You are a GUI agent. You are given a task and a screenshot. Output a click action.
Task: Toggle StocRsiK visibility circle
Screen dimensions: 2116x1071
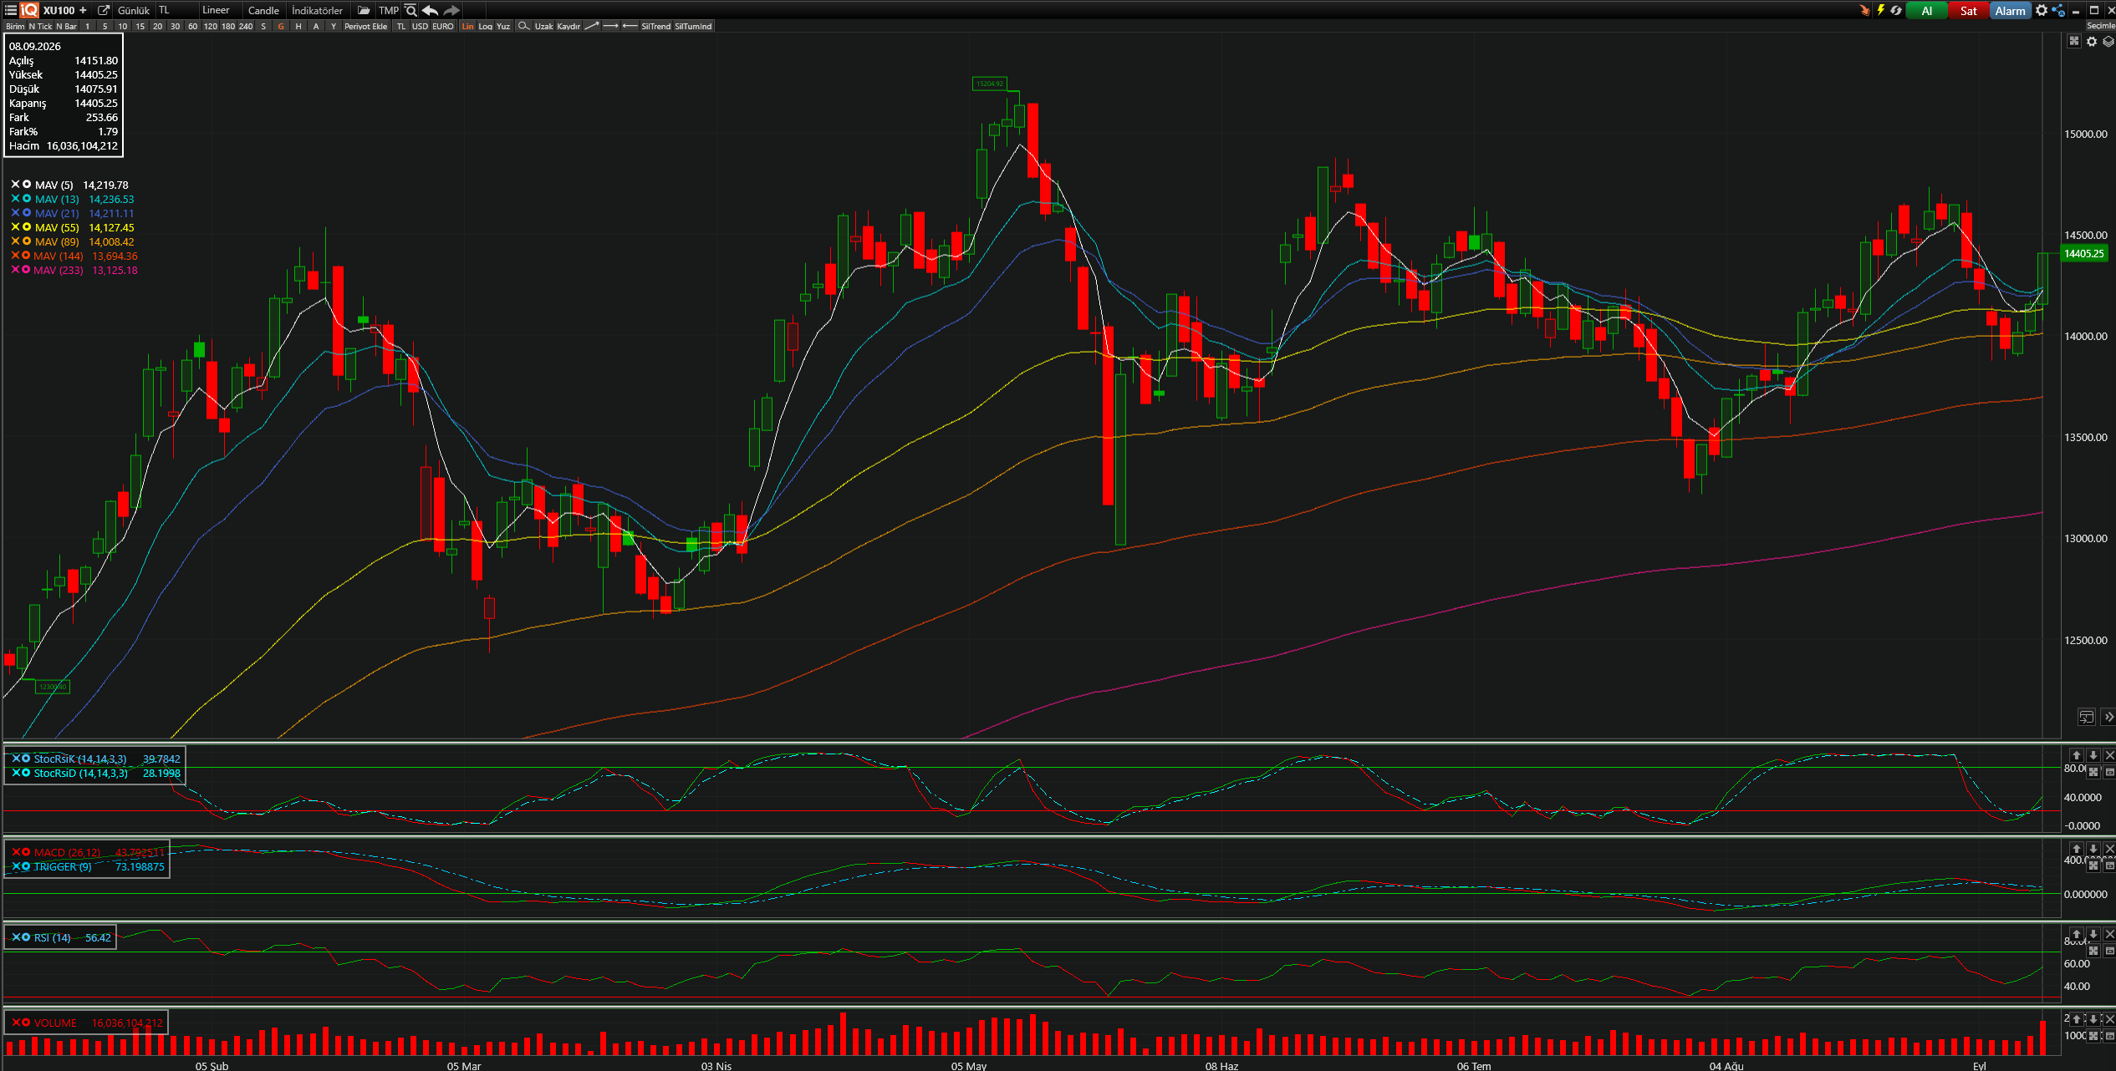click(26, 759)
